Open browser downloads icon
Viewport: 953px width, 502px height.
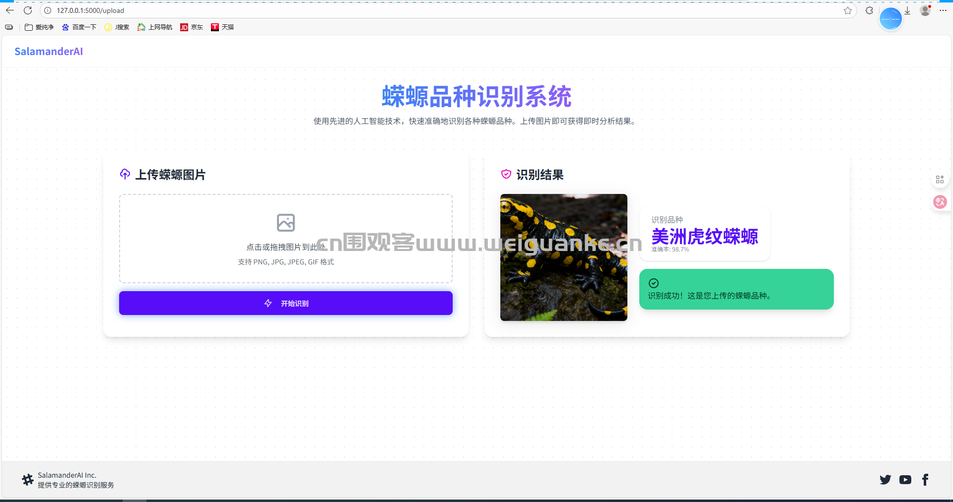click(x=907, y=10)
